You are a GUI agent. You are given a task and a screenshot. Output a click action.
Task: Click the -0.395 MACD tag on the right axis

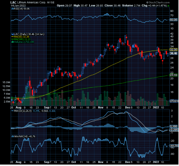(x=174, y=129)
